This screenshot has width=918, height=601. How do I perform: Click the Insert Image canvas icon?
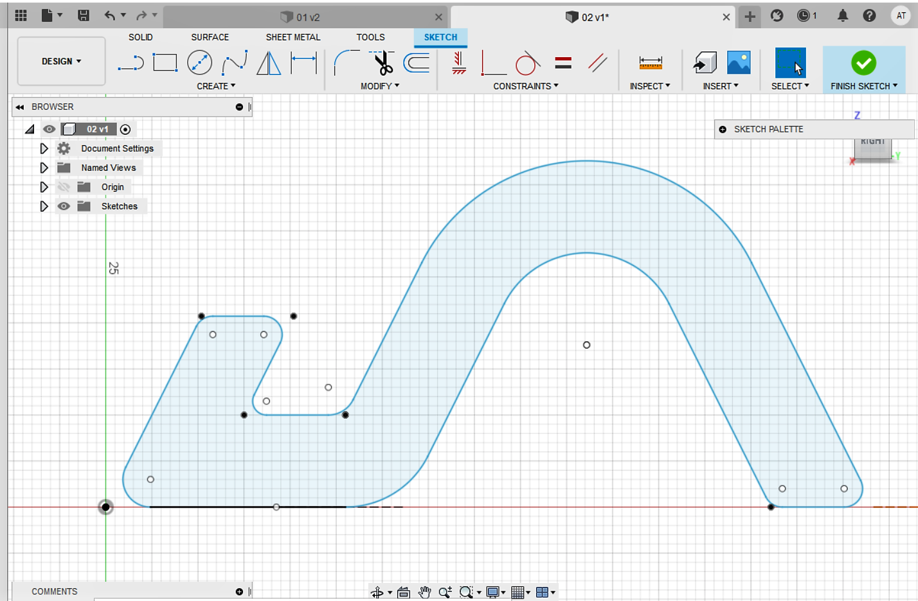[x=739, y=63]
